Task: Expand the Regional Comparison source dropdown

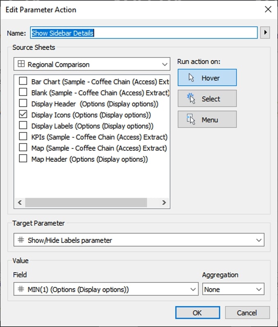Action: click(x=92, y=64)
